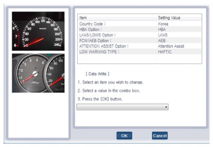Select the Country Code row
Viewport: 213px width, 147px height.
click(x=140, y=24)
